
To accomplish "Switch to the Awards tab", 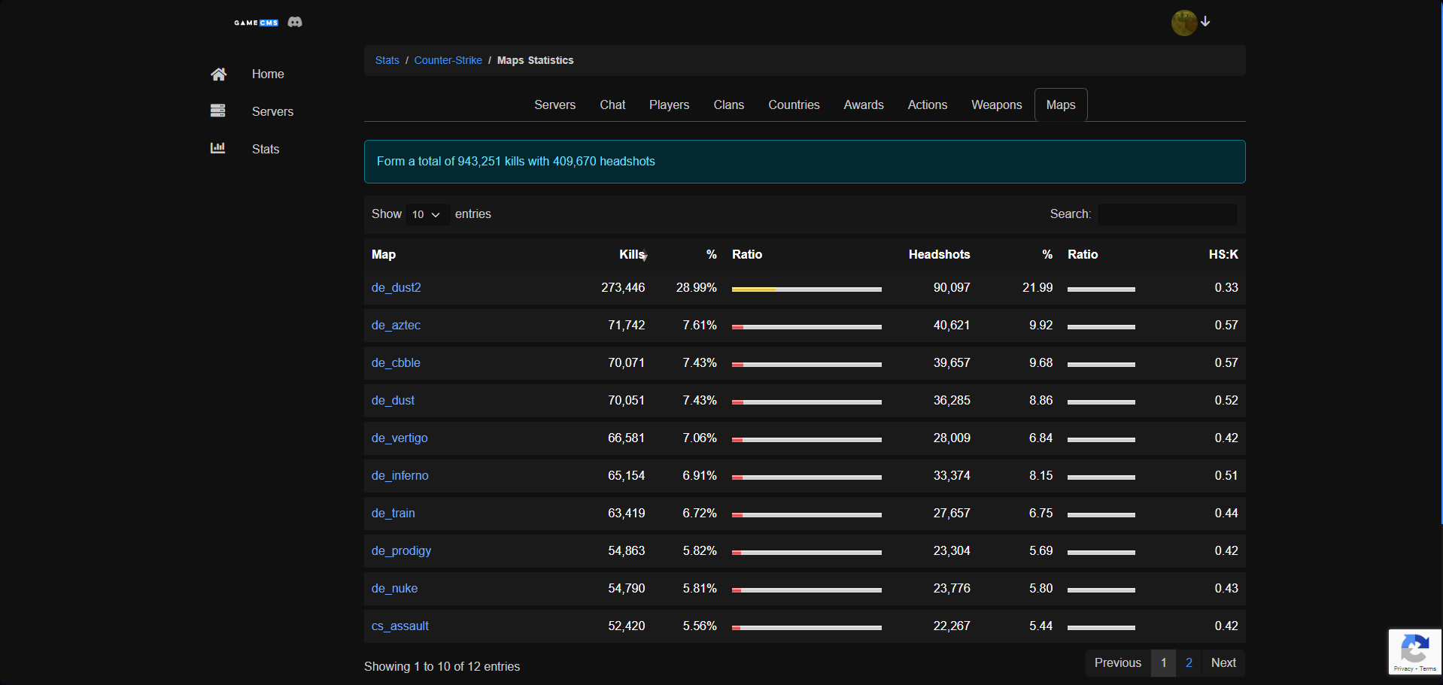I will (864, 105).
